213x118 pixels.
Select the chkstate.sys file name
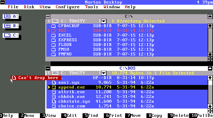click(x=74, y=101)
